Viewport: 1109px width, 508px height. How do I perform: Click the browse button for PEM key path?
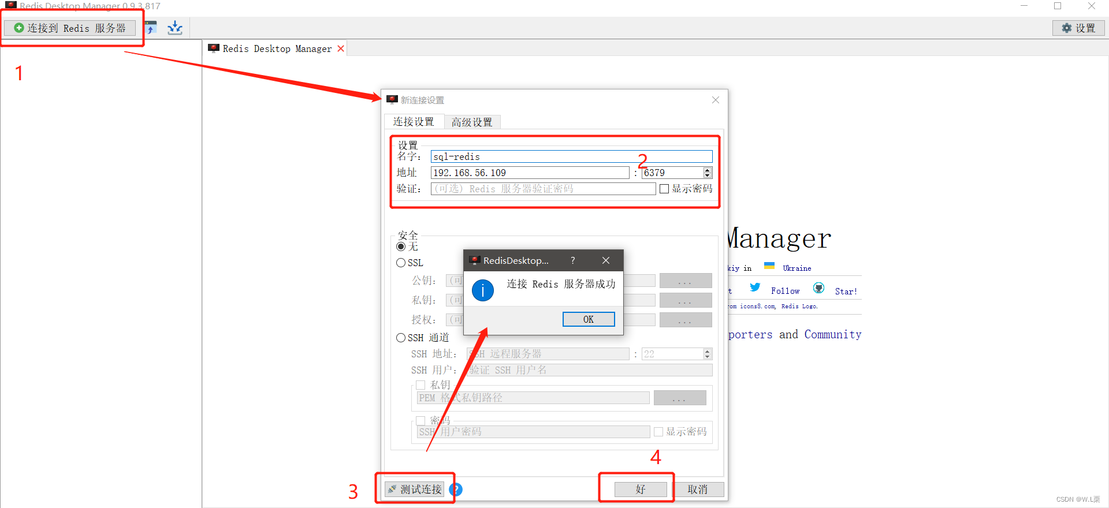click(x=680, y=398)
